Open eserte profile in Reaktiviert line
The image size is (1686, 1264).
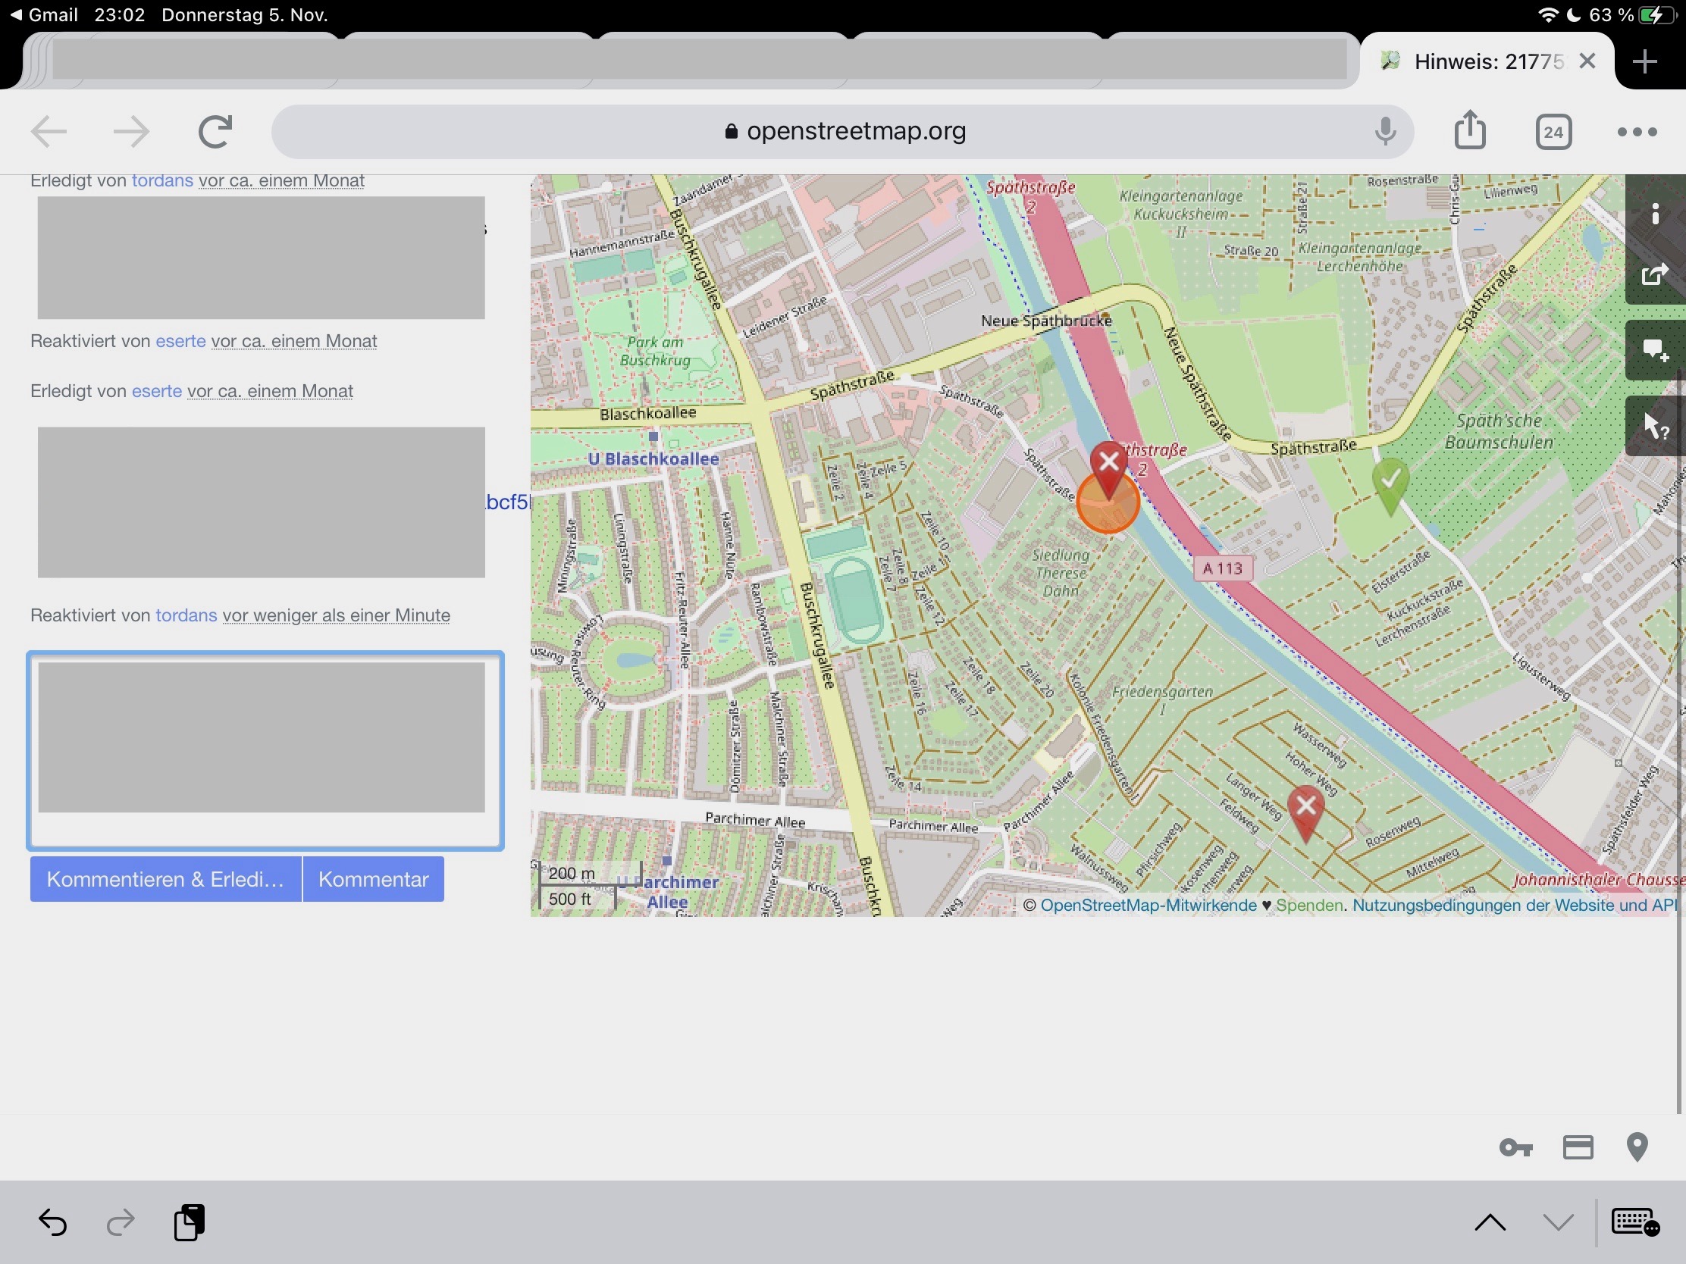click(180, 341)
